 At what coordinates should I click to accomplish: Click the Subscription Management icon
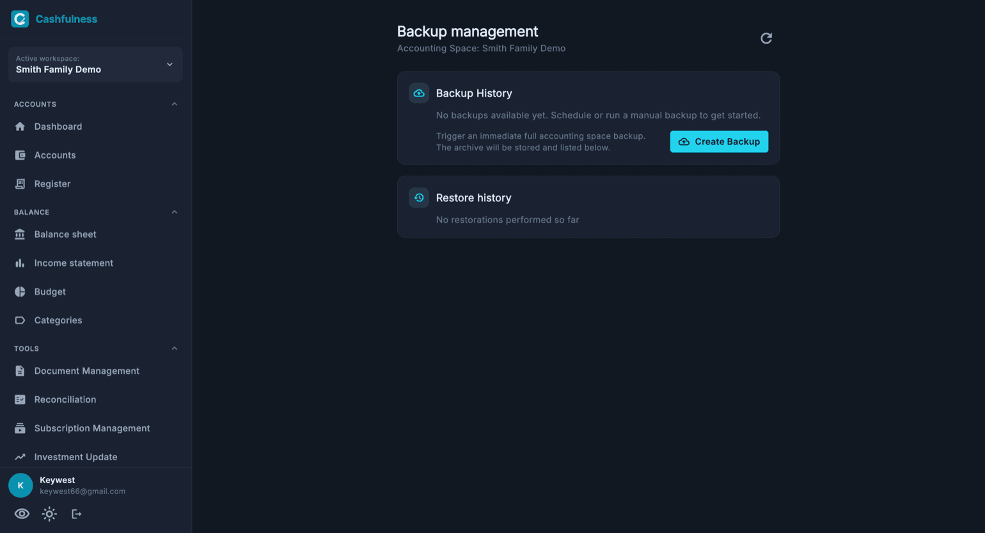point(20,428)
